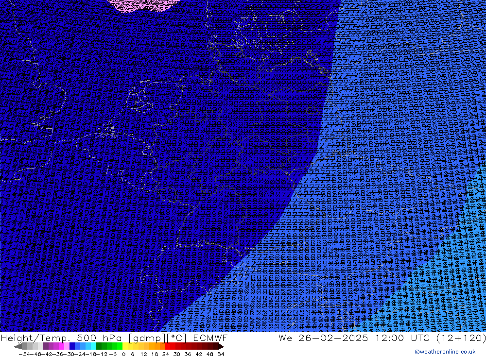Click the legend value label -54

tap(24, 354)
